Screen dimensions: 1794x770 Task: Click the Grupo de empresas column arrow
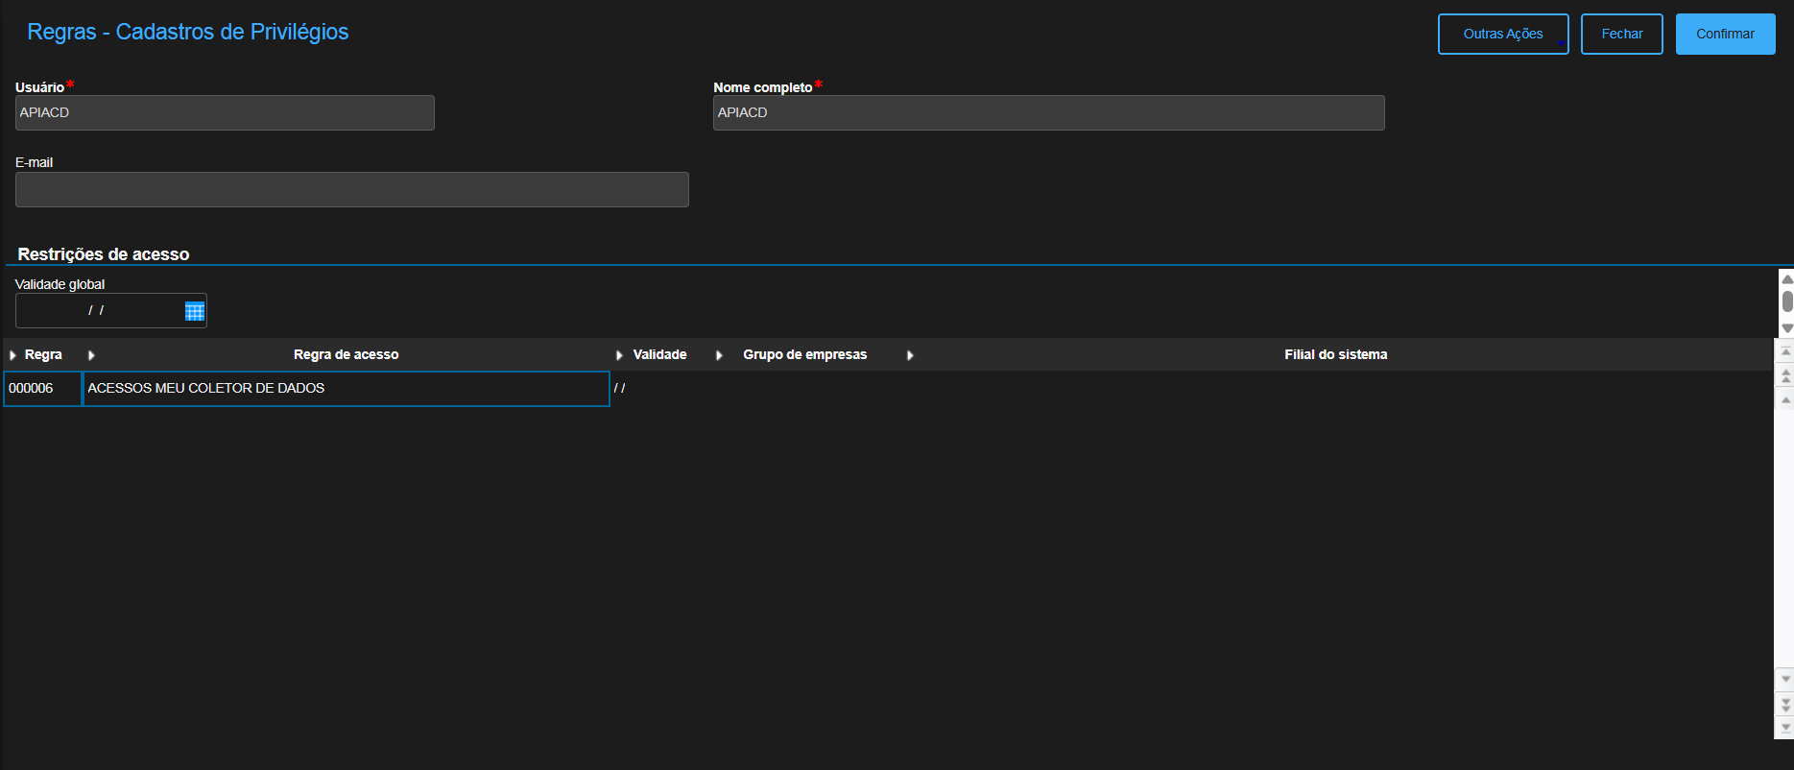click(x=720, y=355)
